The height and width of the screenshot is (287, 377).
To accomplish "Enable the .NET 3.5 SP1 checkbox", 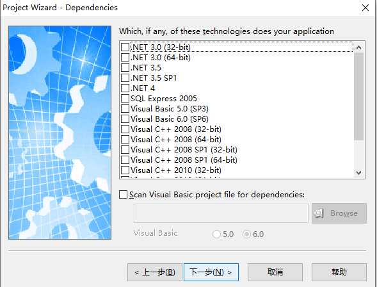I will (x=125, y=78).
